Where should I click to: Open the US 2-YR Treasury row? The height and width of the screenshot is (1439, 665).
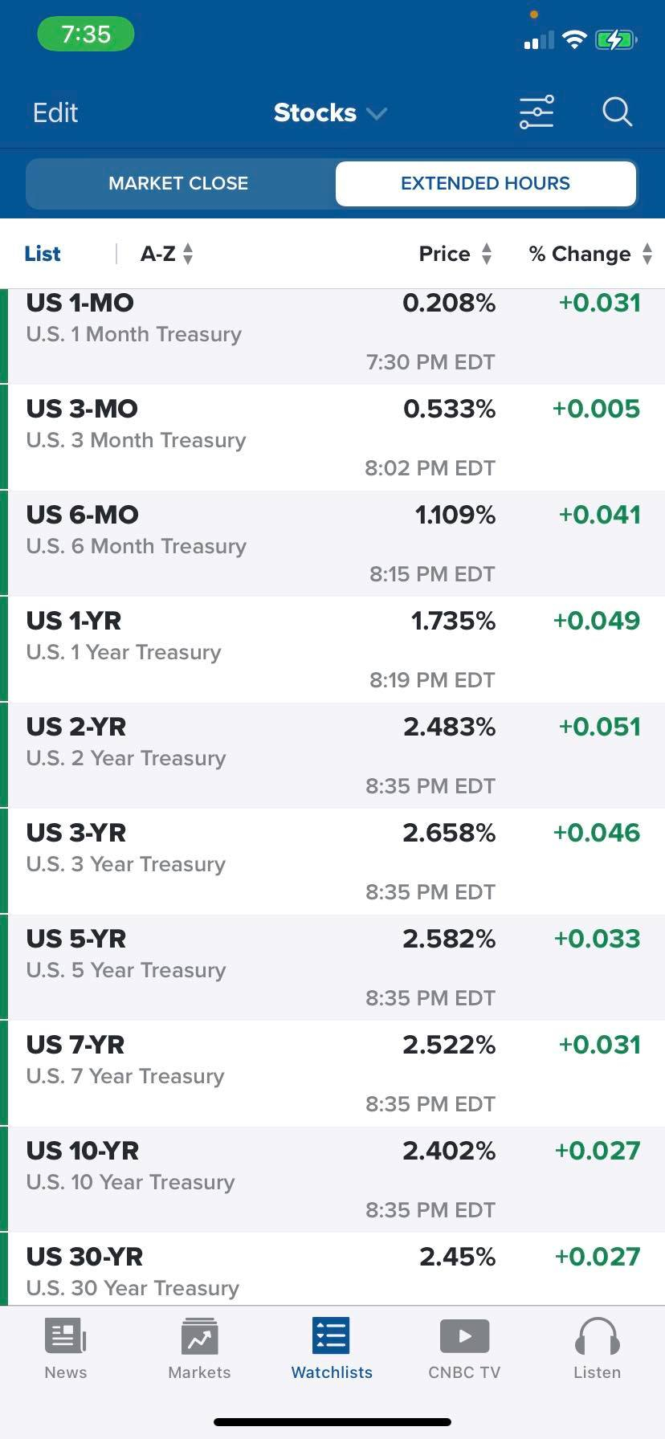coord(332,755)
